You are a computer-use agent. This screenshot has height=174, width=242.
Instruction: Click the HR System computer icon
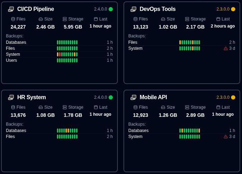click(11, 97)
